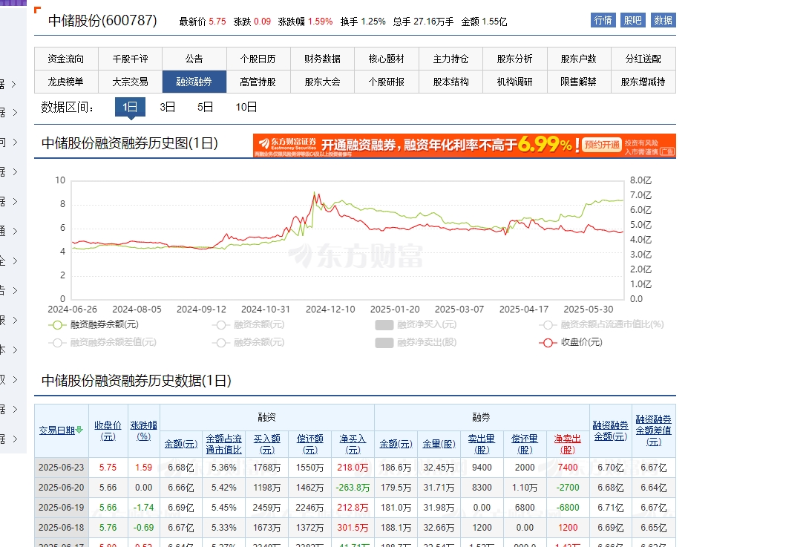Toggle 融资余额占流通市值比(%) legend series
The width and height of the screenshot is (806, 547).
coord(601,324)
